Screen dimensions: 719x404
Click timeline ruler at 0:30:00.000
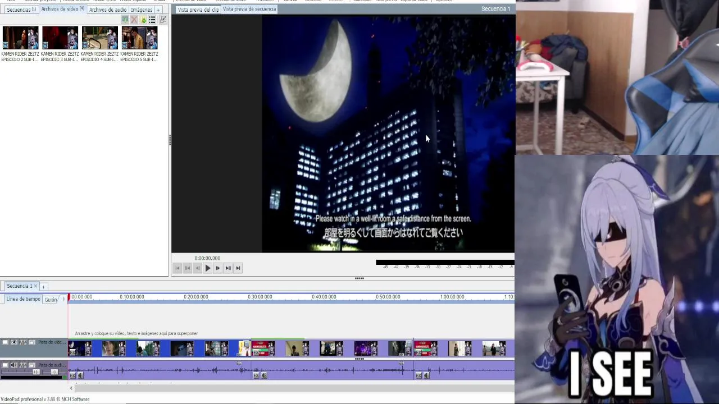260,297
